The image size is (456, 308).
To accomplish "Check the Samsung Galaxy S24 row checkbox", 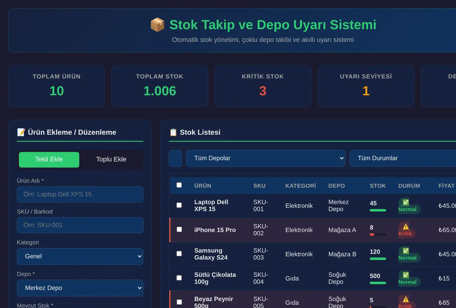I will point(179,254).
